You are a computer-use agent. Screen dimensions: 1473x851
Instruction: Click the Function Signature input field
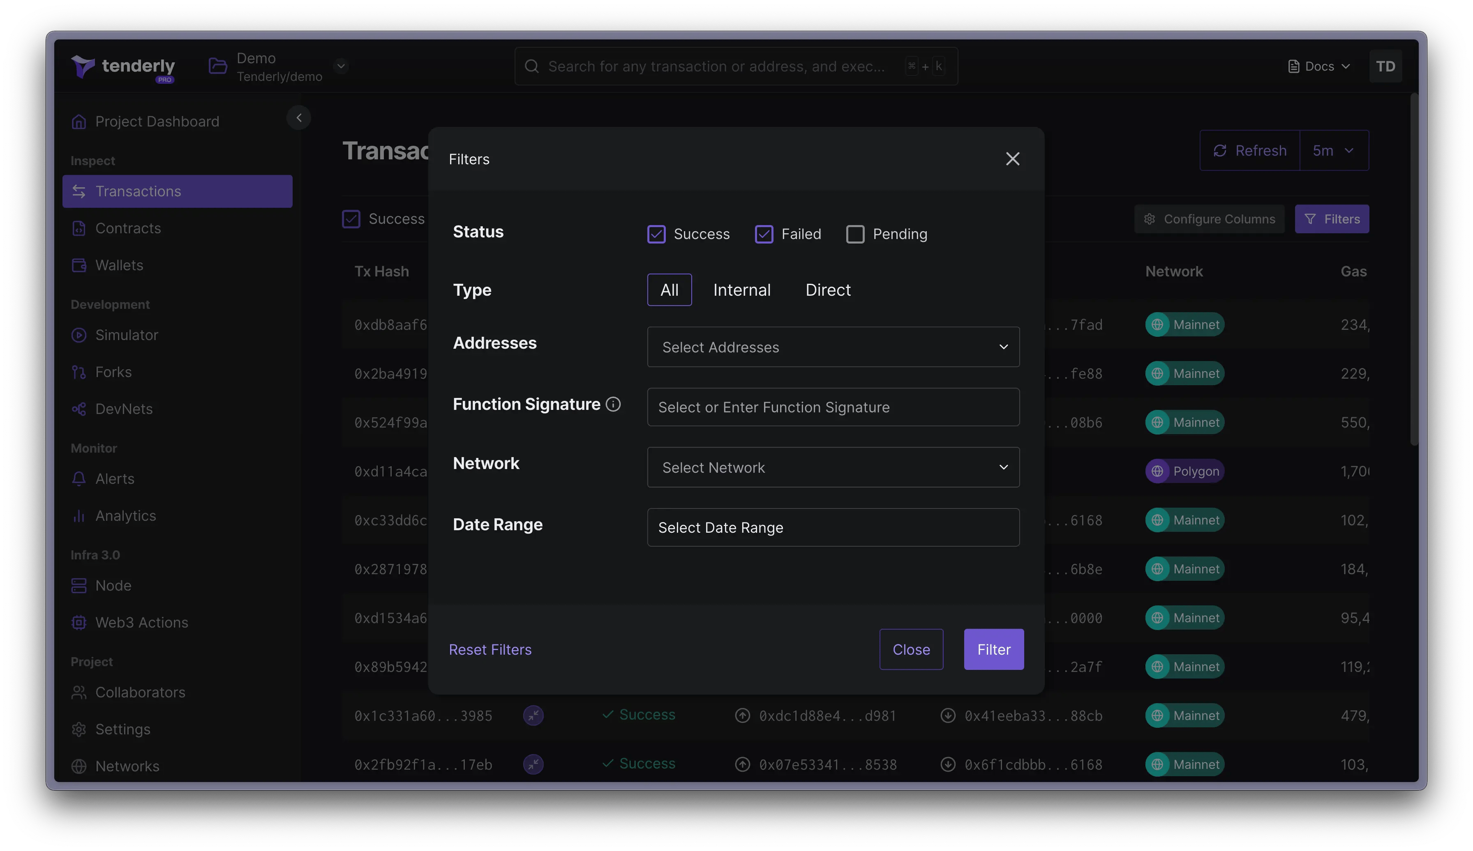833,407
